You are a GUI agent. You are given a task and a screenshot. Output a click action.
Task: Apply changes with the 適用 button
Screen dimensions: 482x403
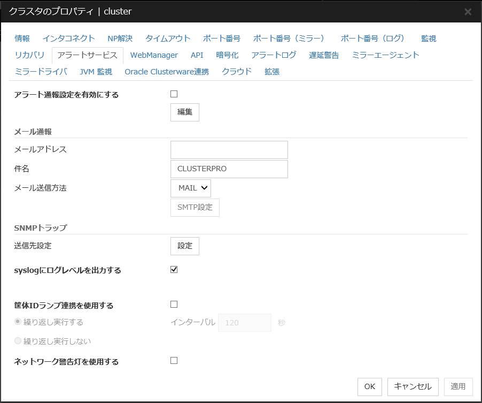point(458,386)
